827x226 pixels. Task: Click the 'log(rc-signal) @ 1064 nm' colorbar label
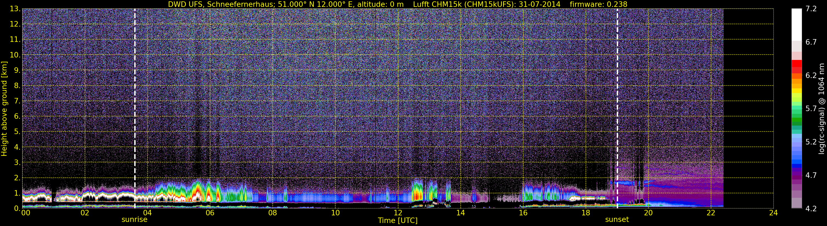click(x=822, y=109)
